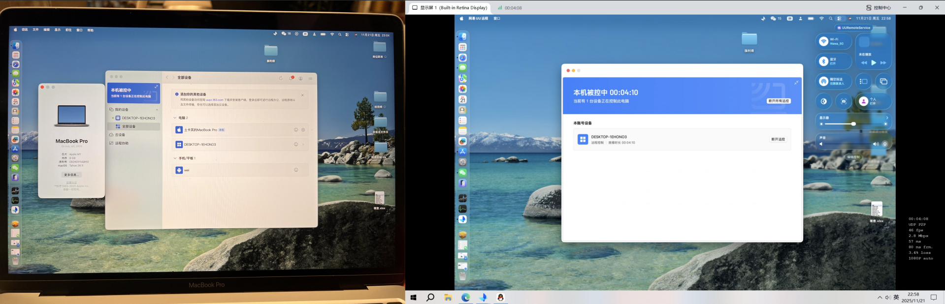The height and width of the screenshot is (304, 945).
Task: Click account profile icon in photographed UU window toolbar
Action: 300,78
